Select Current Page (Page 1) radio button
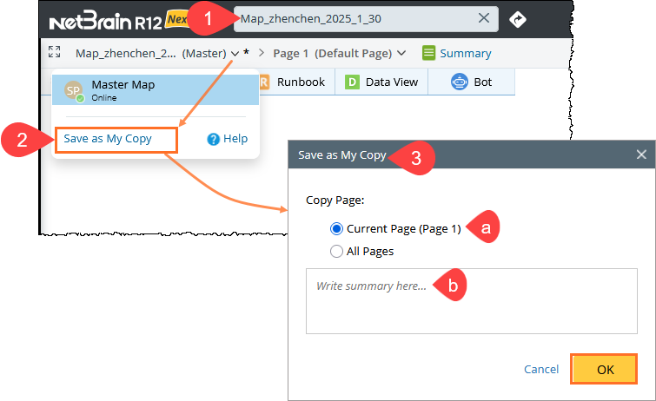This screenshot has width=656, height=401. click(x=336, y=229)
